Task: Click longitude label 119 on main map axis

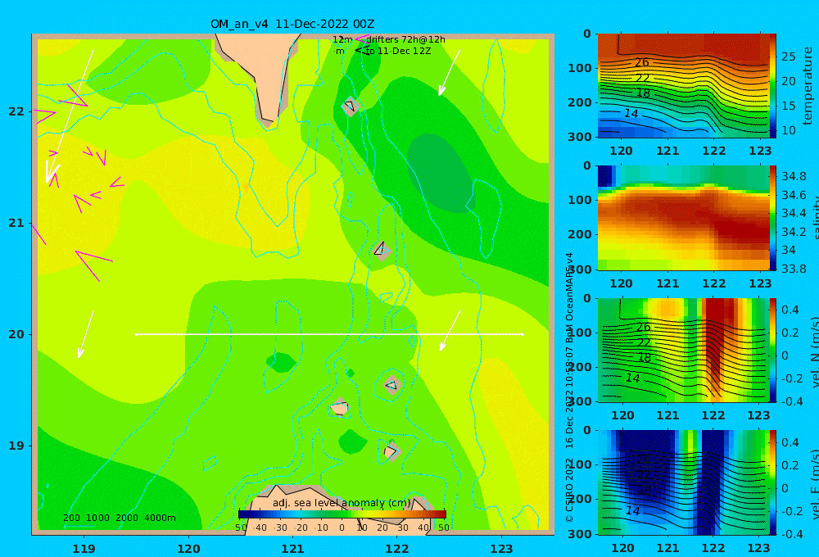Action: point(84,549)
